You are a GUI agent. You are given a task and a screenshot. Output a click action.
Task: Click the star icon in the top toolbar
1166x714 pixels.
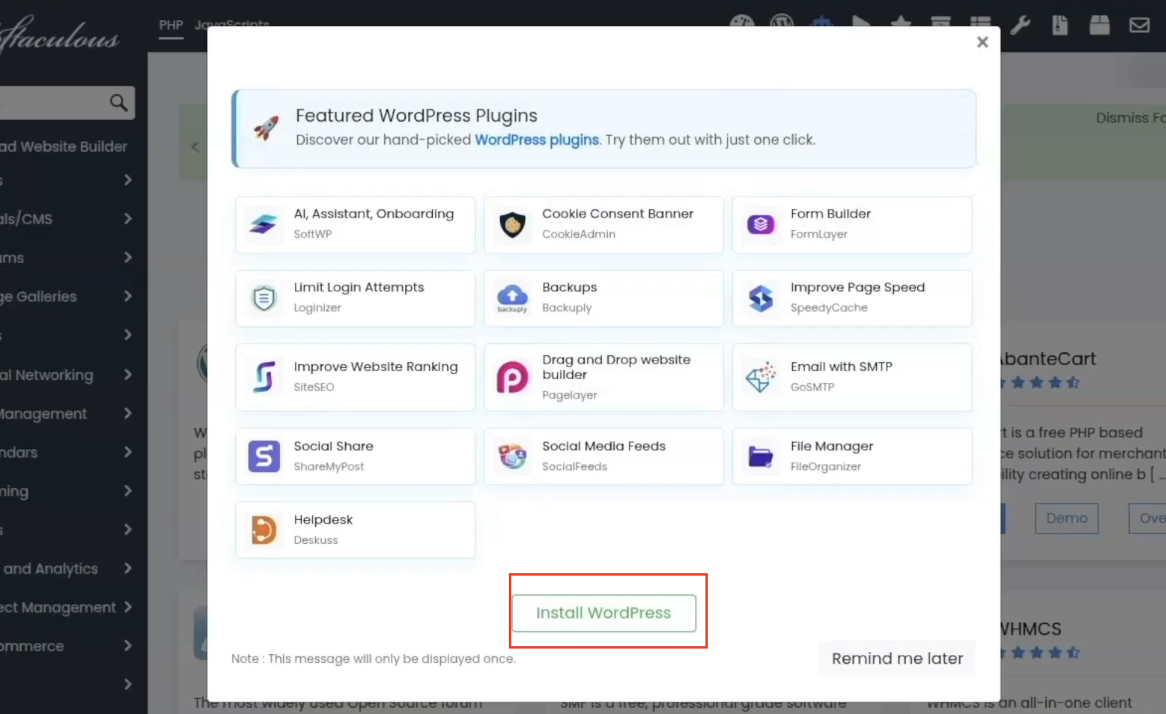point(901,22)
